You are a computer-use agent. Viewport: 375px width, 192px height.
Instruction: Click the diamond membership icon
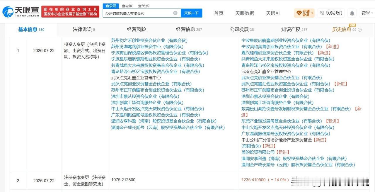pos(299,13)
